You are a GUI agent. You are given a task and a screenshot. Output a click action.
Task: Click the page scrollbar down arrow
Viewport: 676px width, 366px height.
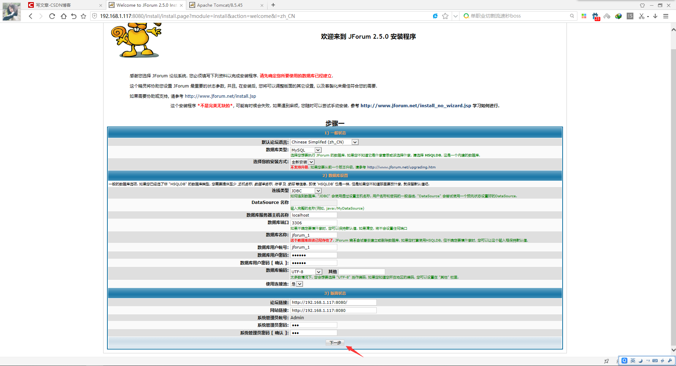point(673,350)
